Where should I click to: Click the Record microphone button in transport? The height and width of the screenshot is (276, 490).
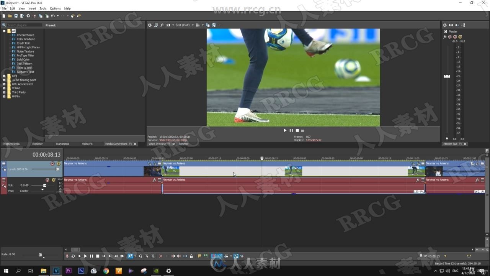(67, 256)
